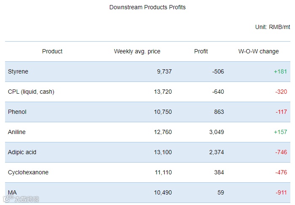Click the 'Downstream Products Profits' title
This screenshot has width=295, height=205.
click(x=147, y=7)
